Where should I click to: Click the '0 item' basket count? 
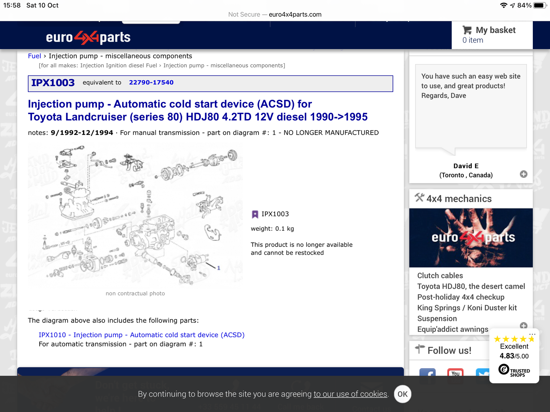pos(473,40)
